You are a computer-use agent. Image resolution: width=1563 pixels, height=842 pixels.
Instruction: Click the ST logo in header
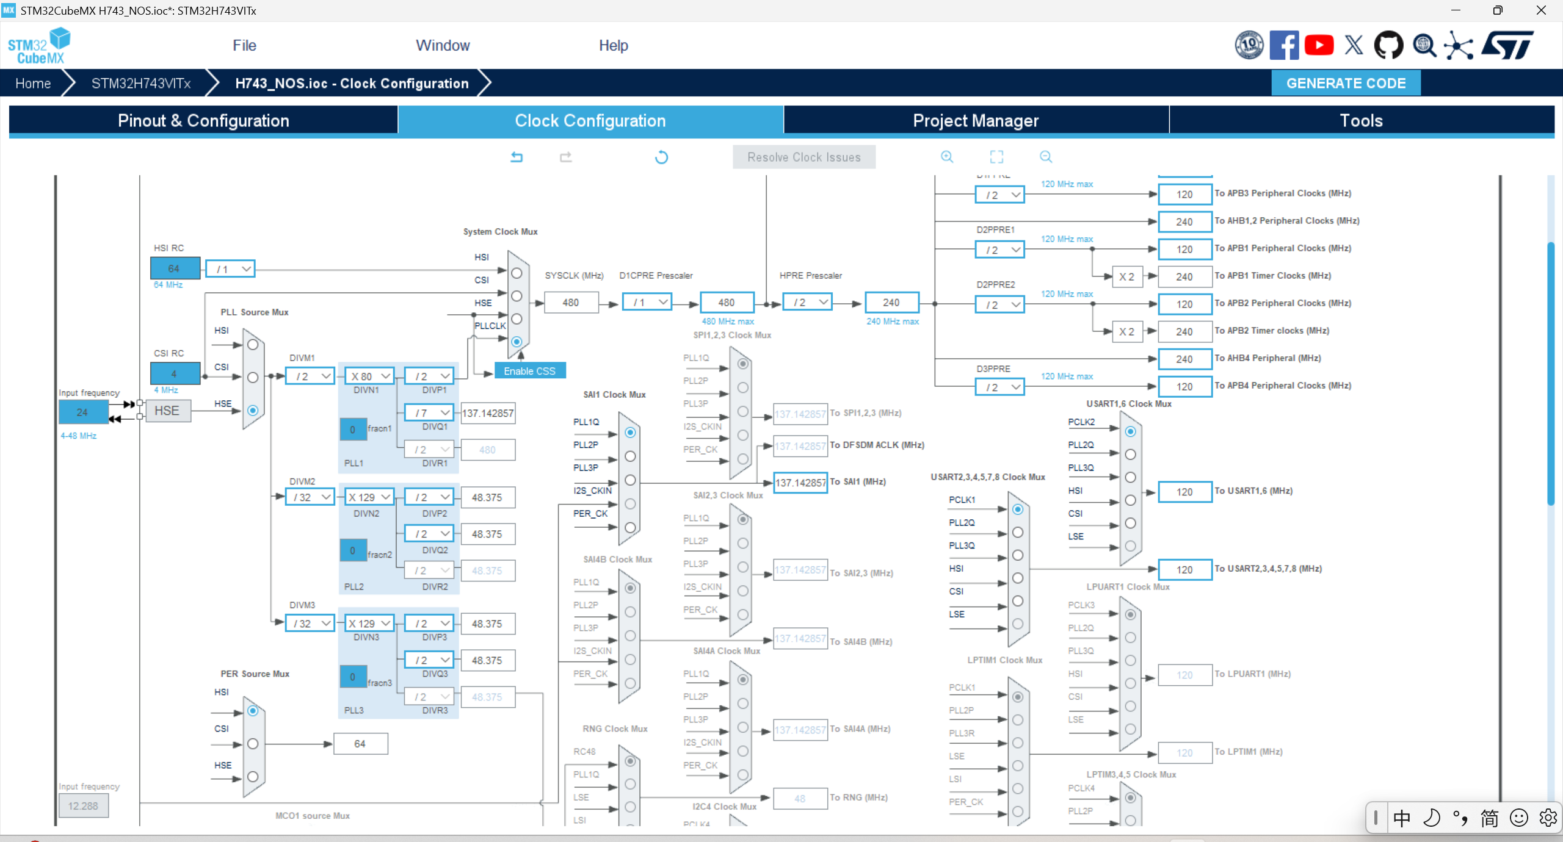pos(1508,45)
